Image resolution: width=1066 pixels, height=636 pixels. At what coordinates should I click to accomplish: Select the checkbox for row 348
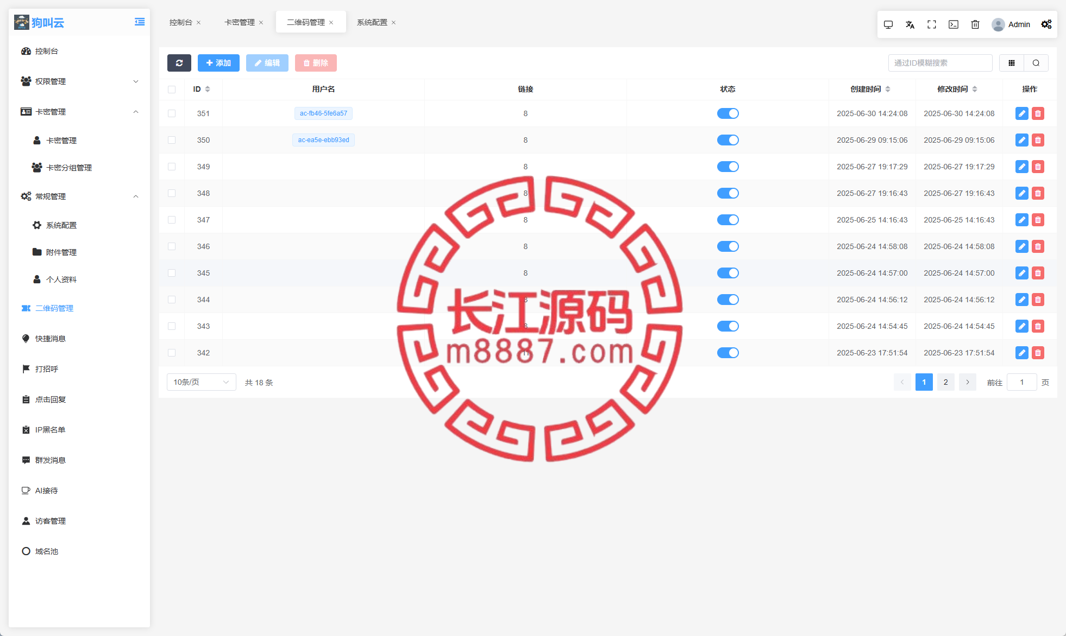pos(172,193)
